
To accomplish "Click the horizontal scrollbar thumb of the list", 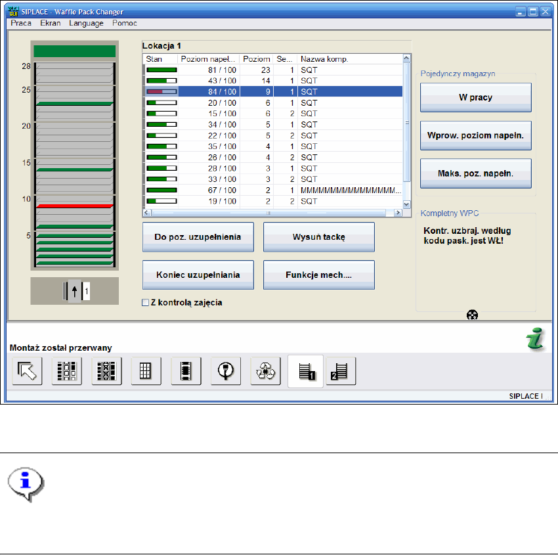I will click(x=268, y=213).
